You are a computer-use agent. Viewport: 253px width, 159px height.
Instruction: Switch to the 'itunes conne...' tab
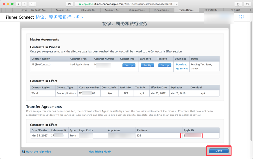click(x=137, y=10)
